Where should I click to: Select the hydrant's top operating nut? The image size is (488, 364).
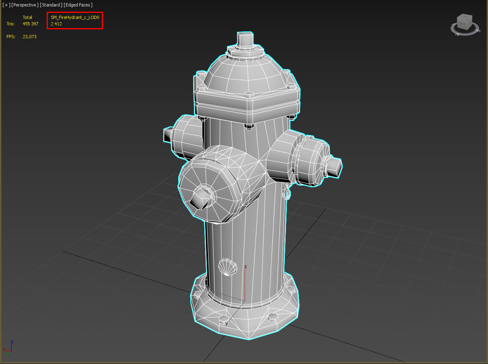click(x=245, y=39)
